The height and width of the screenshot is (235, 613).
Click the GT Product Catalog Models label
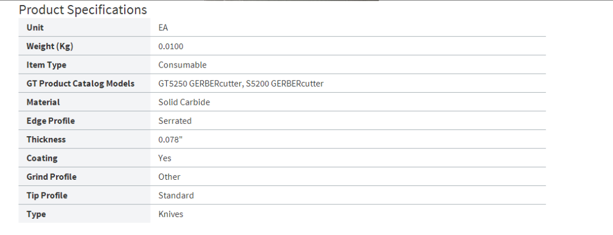point(80,84)
